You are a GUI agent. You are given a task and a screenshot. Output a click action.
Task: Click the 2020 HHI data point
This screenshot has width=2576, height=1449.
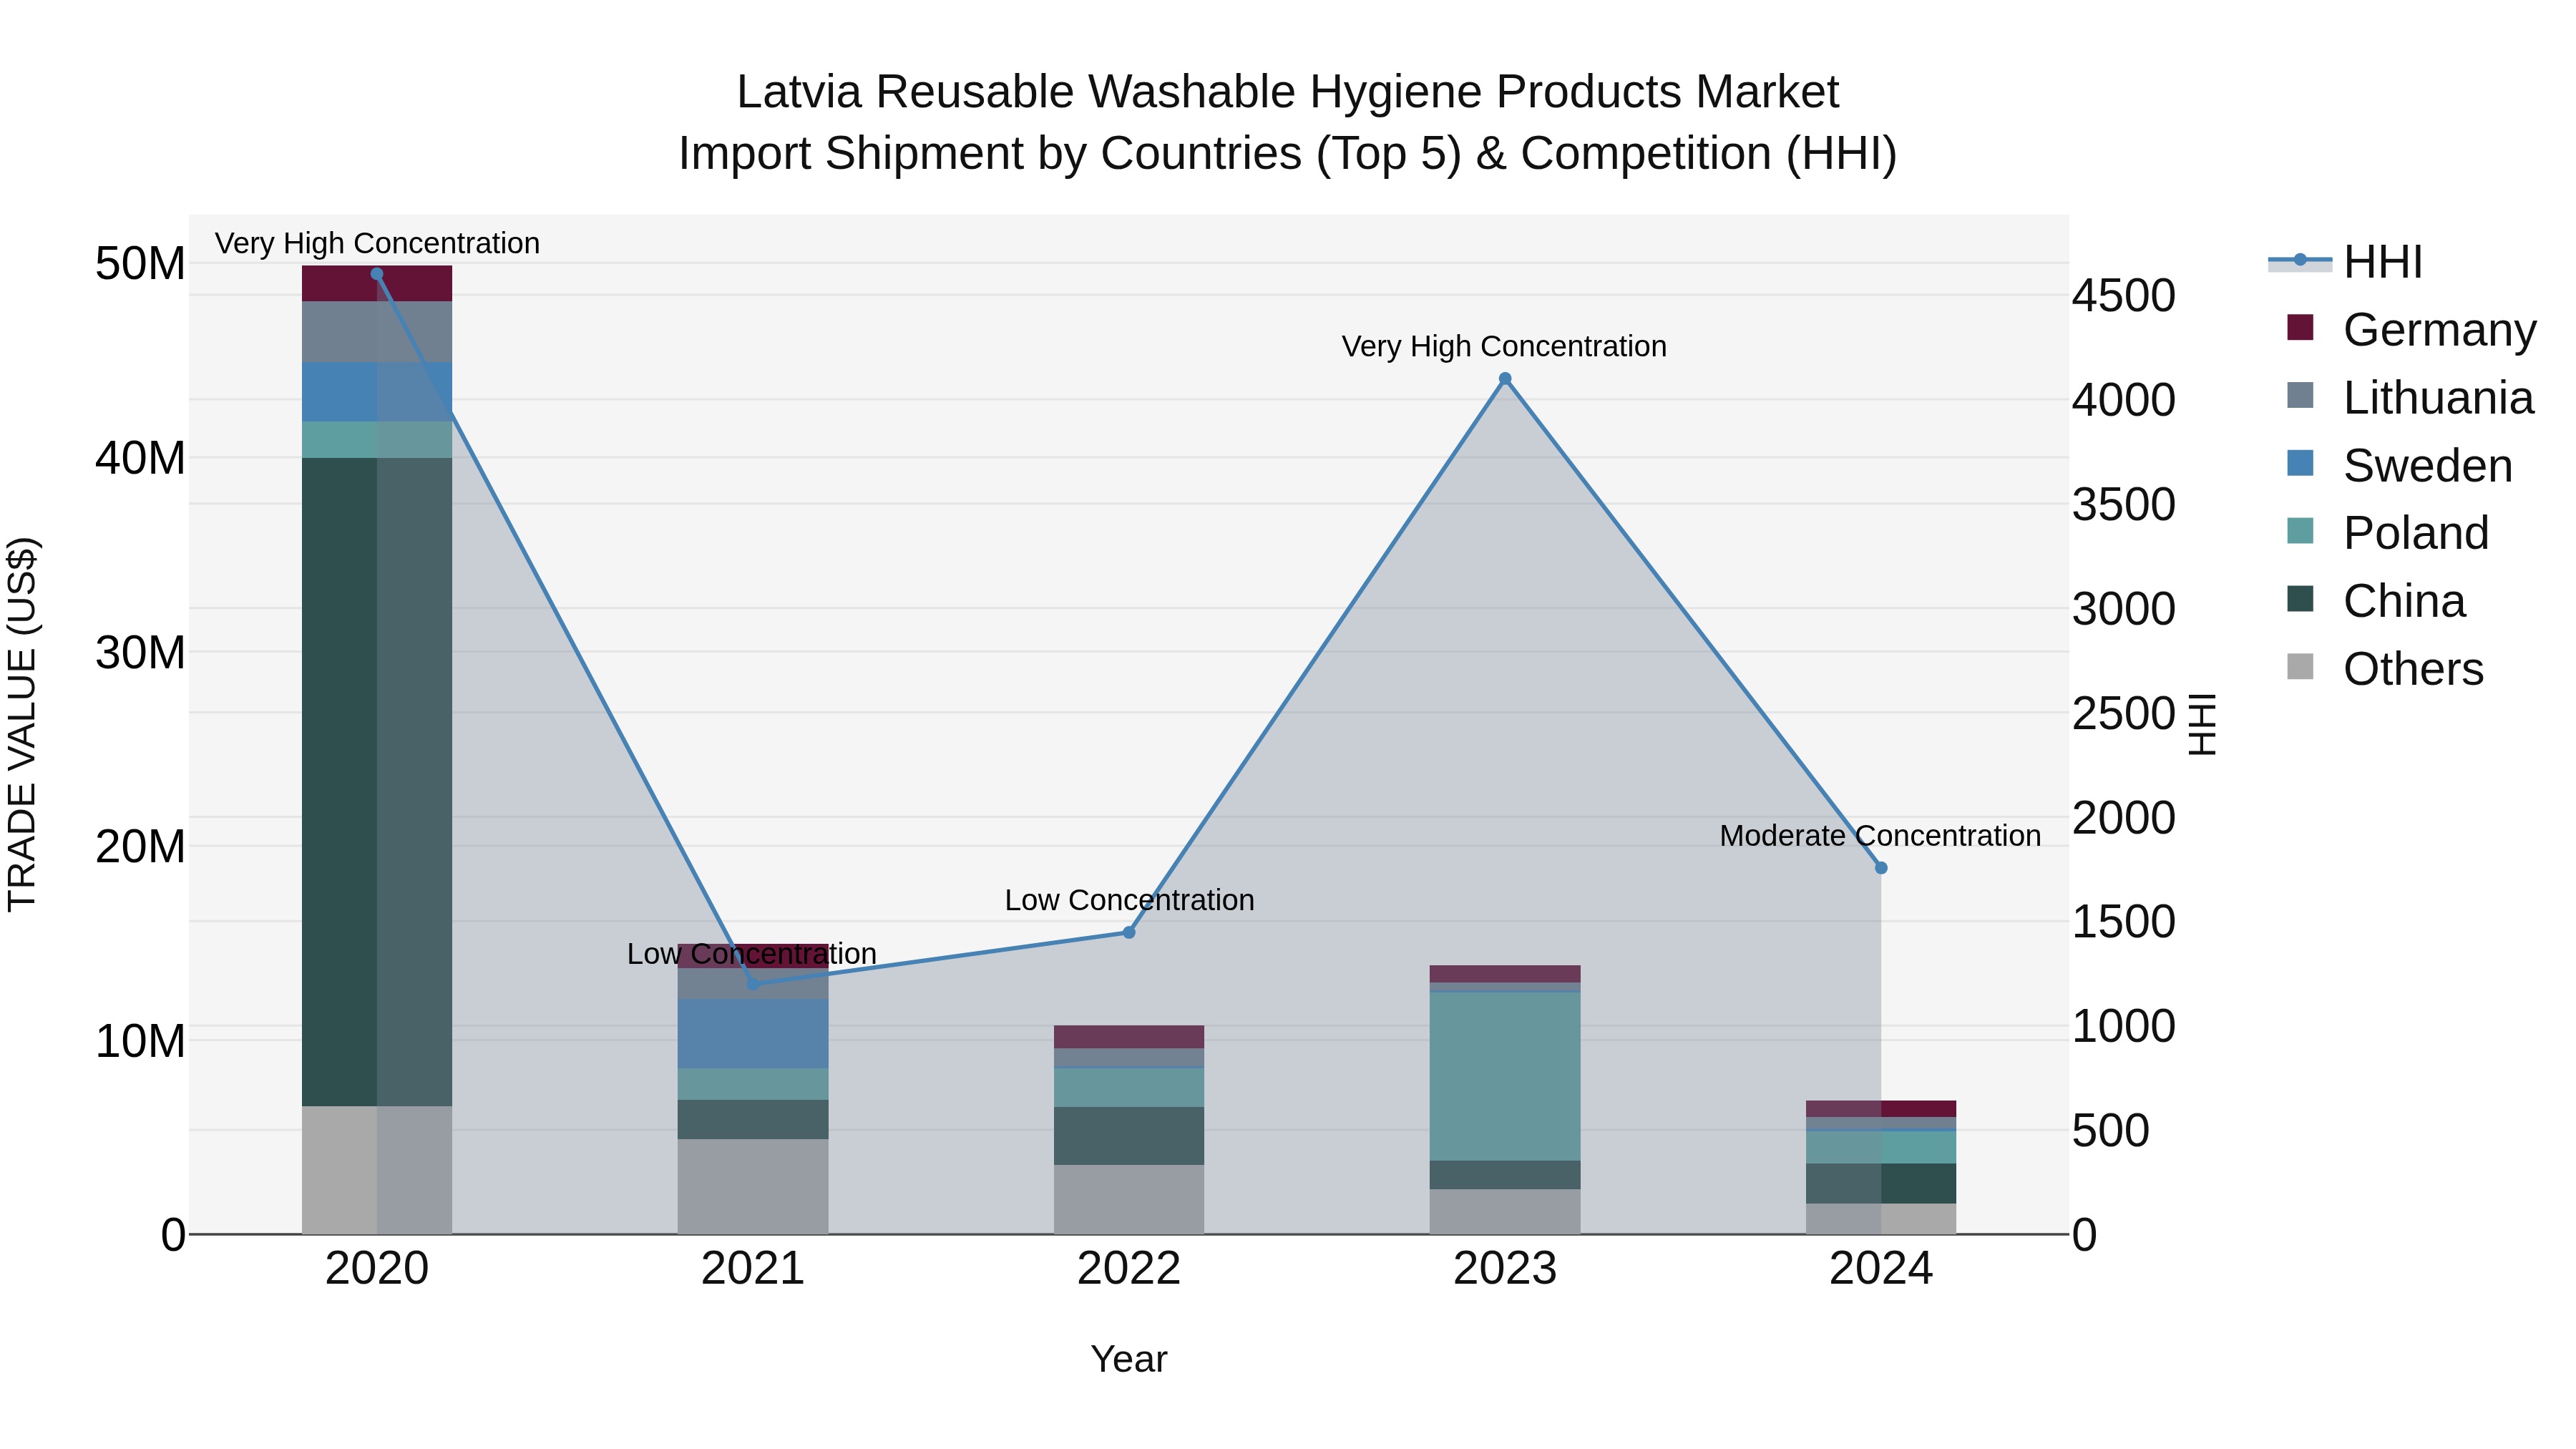click(x=377, y=274)
